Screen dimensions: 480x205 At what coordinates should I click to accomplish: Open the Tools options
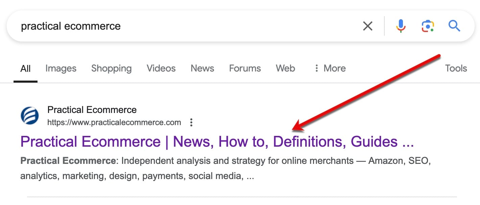click(x=456, y=68)
